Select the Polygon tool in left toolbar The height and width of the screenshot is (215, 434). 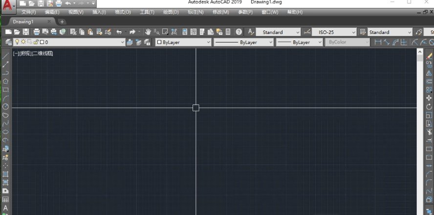pos(5,81)
